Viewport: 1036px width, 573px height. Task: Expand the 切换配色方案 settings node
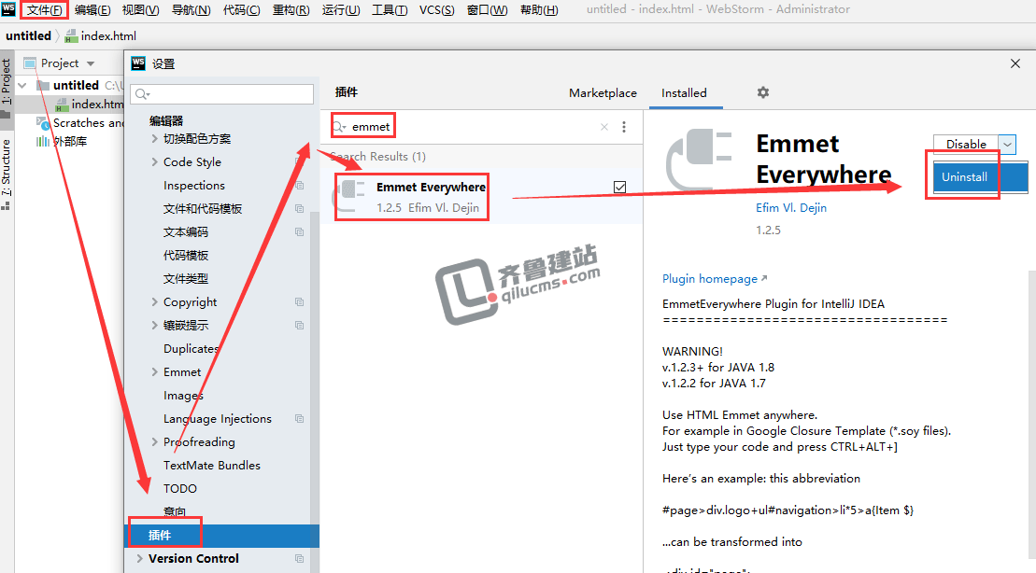155,139
